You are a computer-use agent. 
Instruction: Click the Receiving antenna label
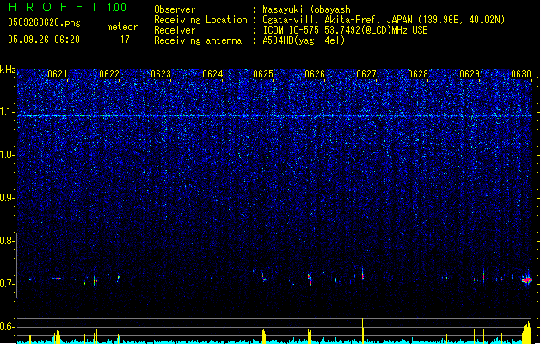coord(198,40)
